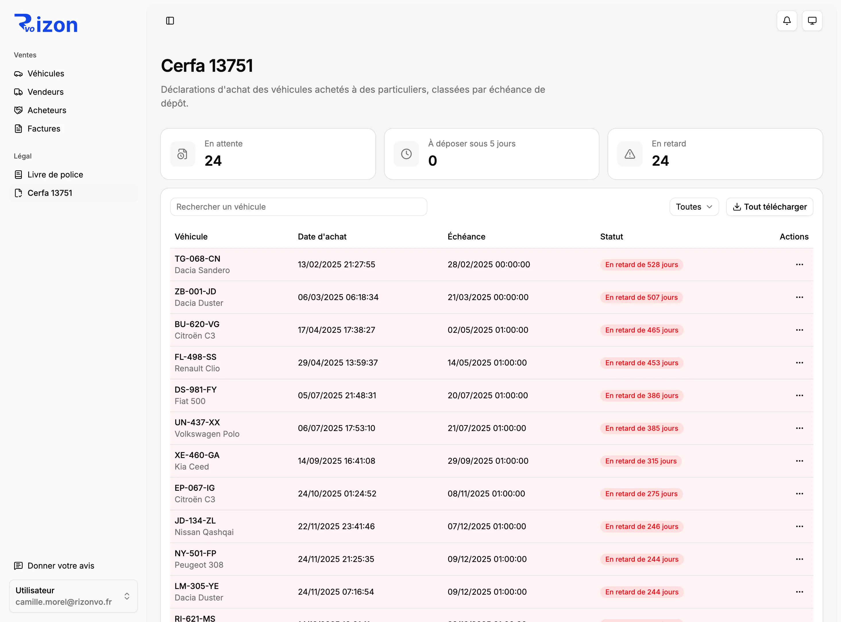Click the Rizon VO logo

click(x=46, y=23)
